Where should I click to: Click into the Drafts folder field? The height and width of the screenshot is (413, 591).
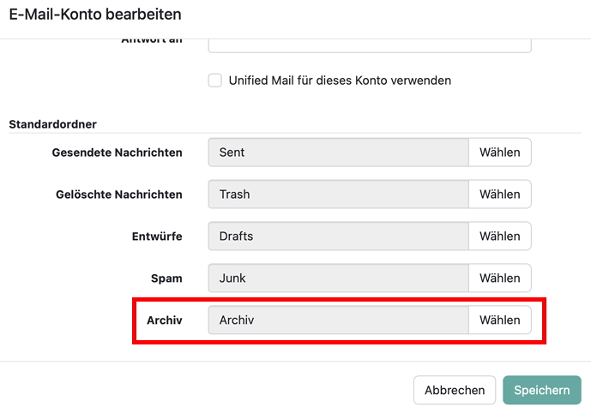tap(338, 236)
